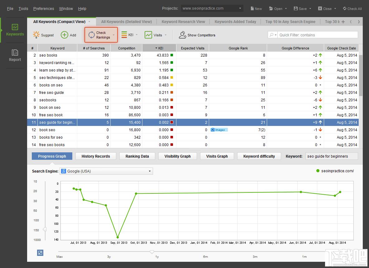Switch to Keyword Research View tab

click(183, 21)
